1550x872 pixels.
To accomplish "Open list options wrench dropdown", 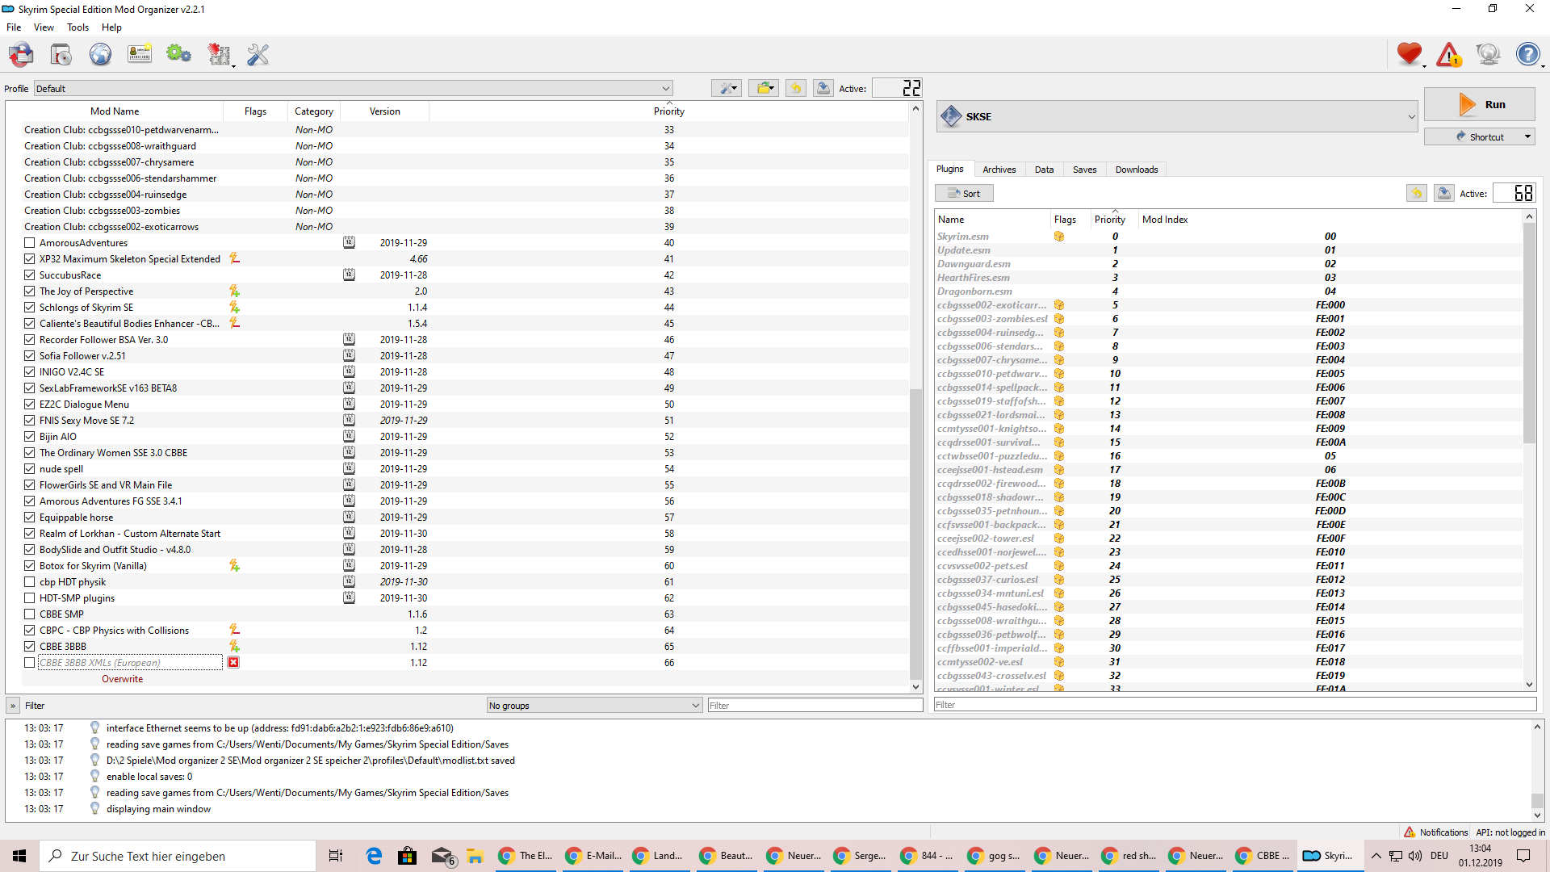I will 727,88.
